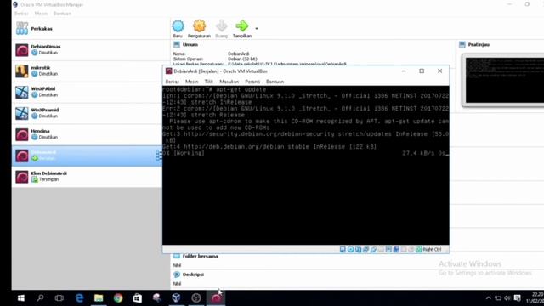
Task: Switch to VirtualBox Manager taskbar icon
Action: [x=176, y=298]
